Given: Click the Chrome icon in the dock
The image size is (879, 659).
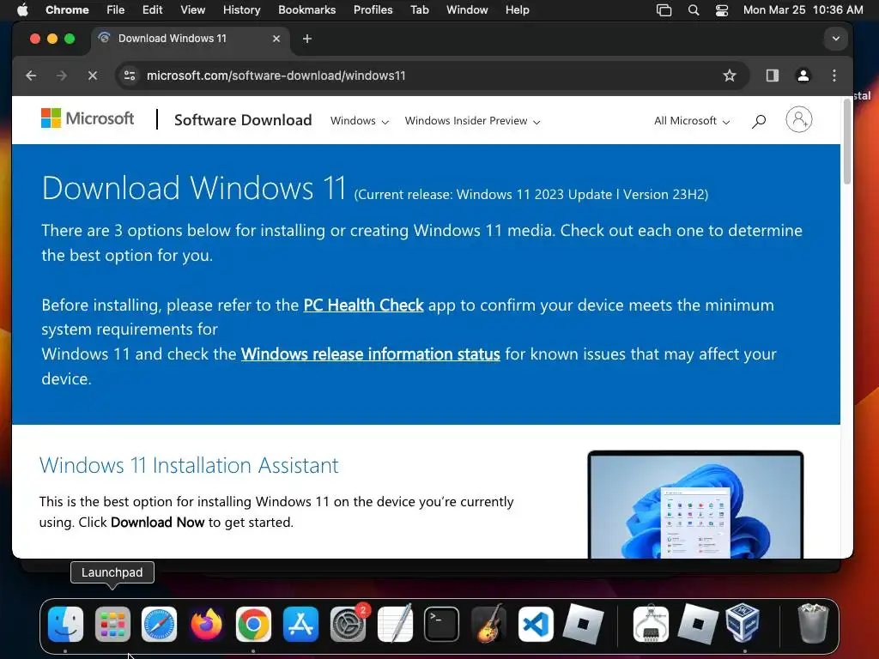Looking at the screenshot, I should point(253,624).
